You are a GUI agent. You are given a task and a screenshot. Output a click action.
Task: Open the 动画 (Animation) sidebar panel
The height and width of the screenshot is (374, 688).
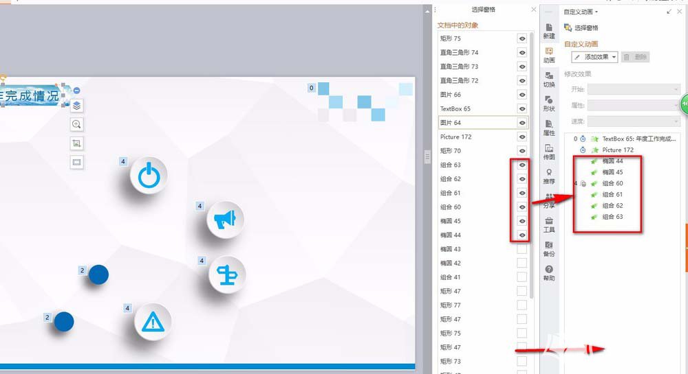coord(549,54)
